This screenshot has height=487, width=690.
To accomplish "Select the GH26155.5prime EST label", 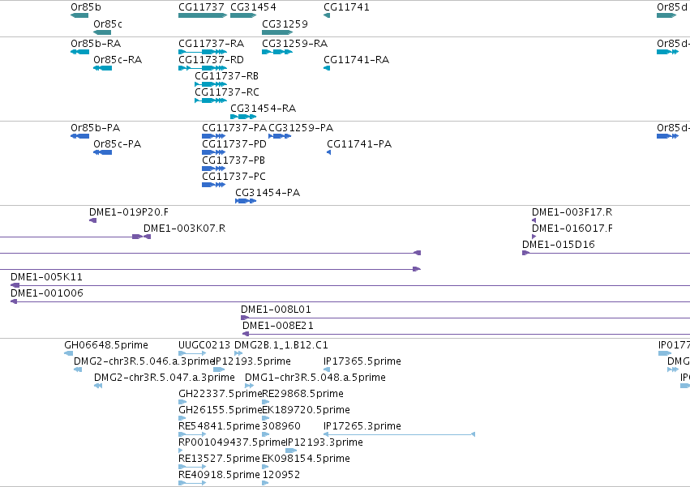I will click(220, 411).
